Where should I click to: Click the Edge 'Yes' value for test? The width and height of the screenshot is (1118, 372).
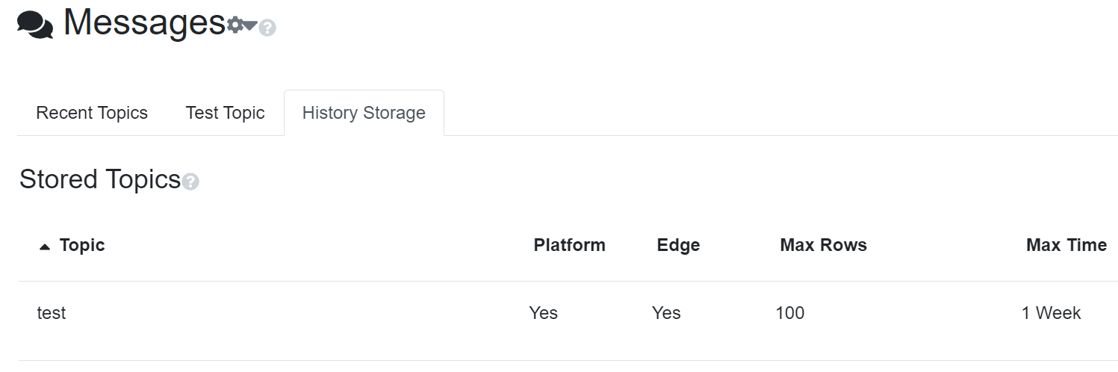(666, 313)
